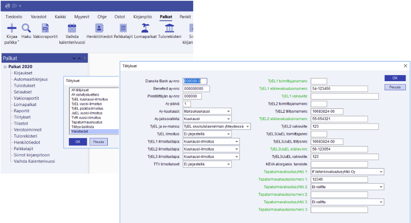
Task: Open the Kirjanpito menu tab
Action: click(x=143, y=17)
